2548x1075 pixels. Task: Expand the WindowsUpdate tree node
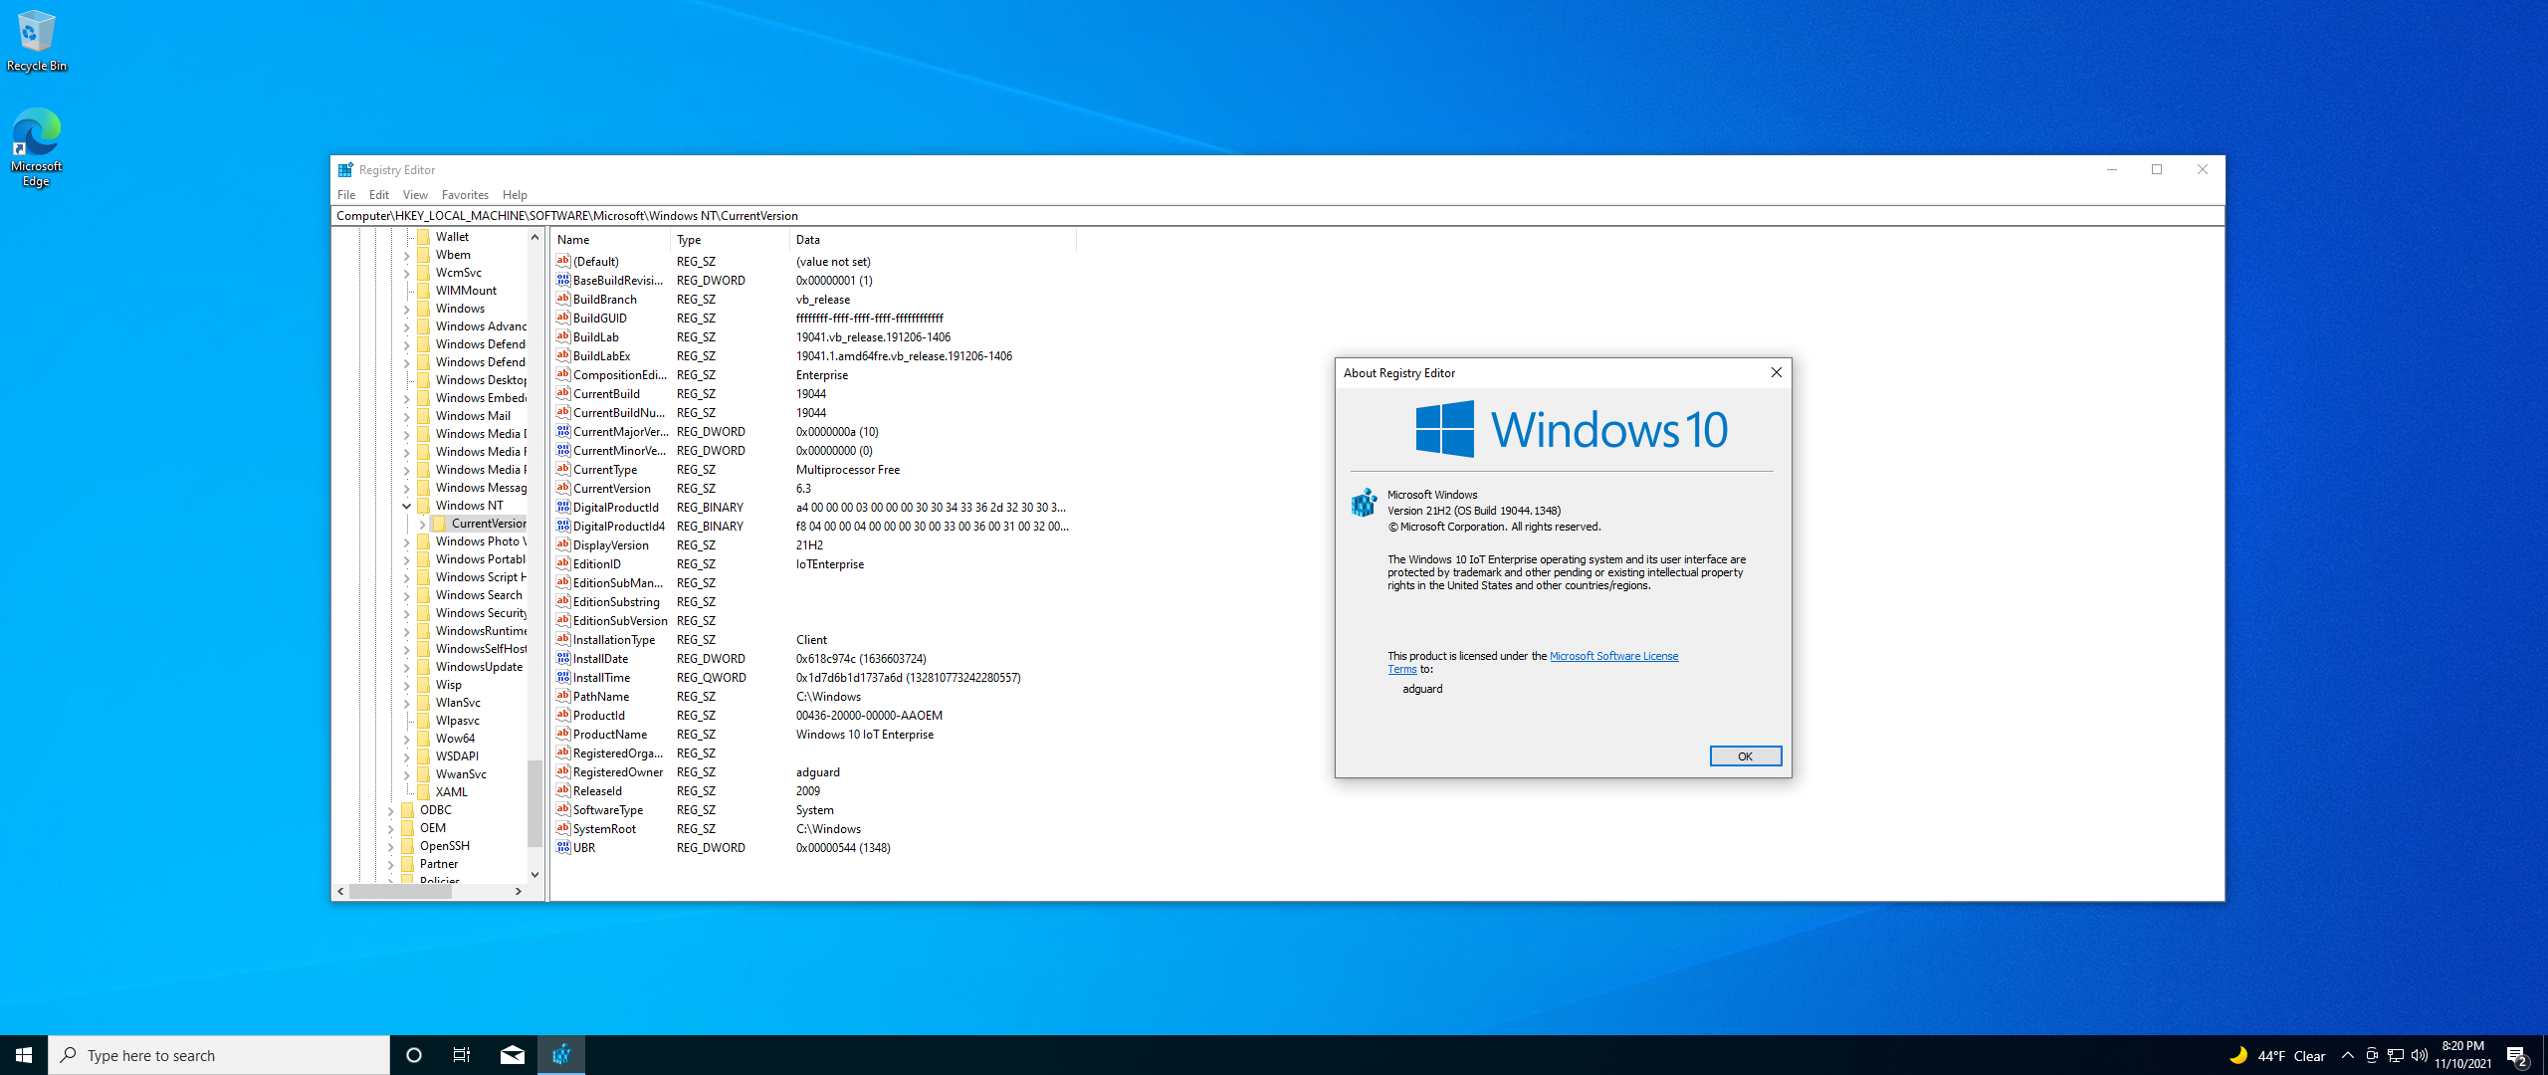coord(407,667)
